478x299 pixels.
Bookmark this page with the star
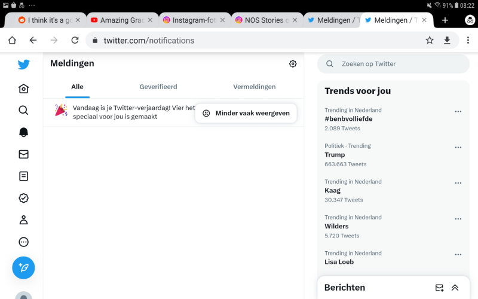(x=430, y=40)
